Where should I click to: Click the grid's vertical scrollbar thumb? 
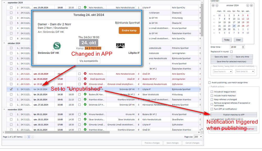point(202,20)
